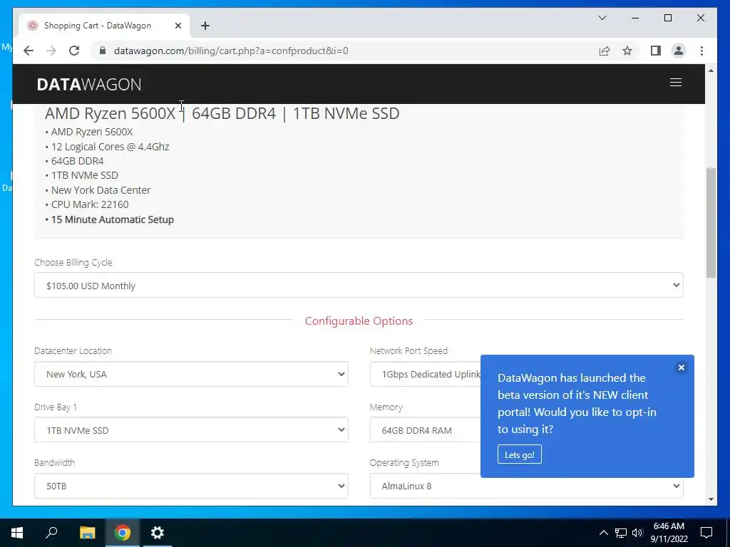This screenshot has width=730, height=547.
Task: Open the Network Port Speed dropdown
Action: pyautogui.click(x=425, y=374)
